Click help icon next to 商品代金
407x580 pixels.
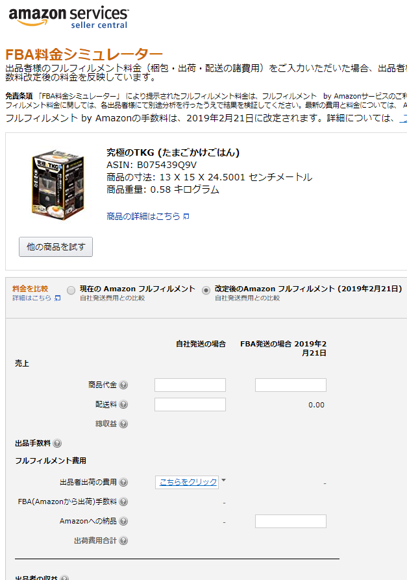click(x=123, y=385)
